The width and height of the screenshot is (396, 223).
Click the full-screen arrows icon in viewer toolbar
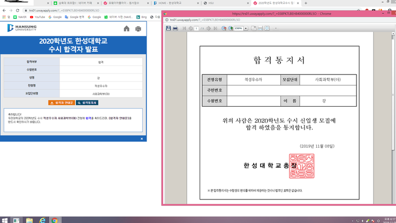point(267,28)
